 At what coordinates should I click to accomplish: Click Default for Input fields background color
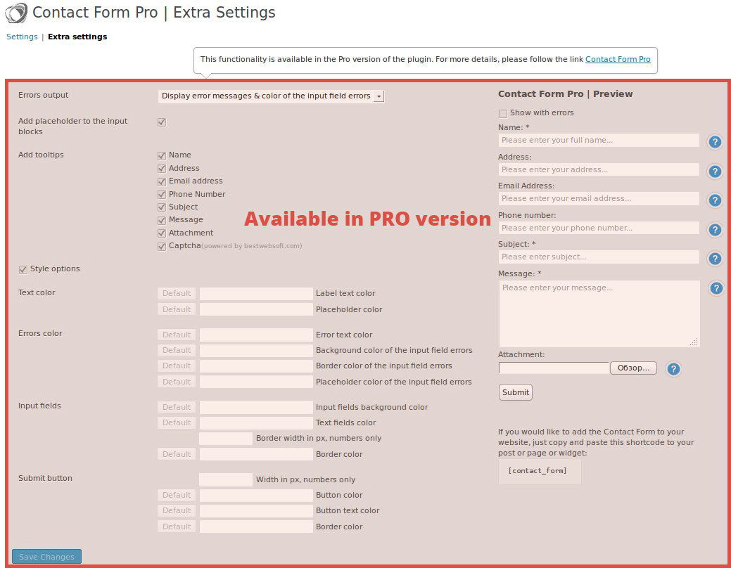tap(176, 407)
